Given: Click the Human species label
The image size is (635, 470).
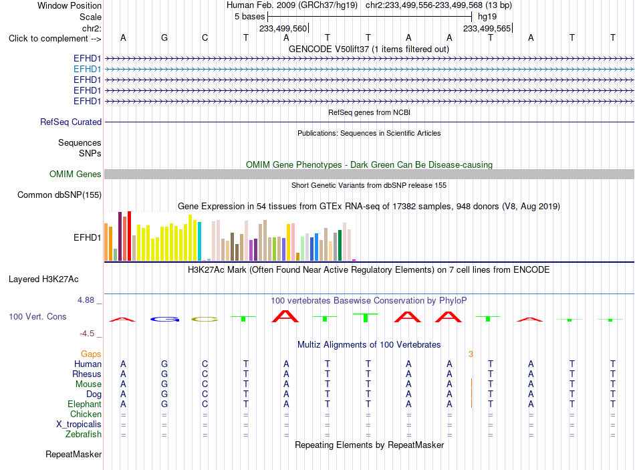Looking at the screenshot, I should point(88,364).
